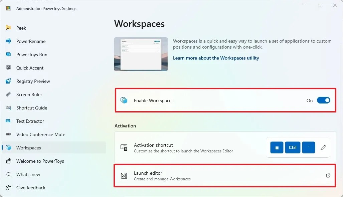The height and width of the screenshot is (197, 343).
Task: Open PowerRename via its sidebar icon
Action: pyautogui.click(x=9, y=41)
